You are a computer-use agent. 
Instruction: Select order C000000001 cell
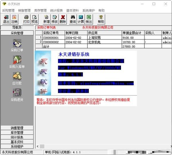[x=54, y=37]
